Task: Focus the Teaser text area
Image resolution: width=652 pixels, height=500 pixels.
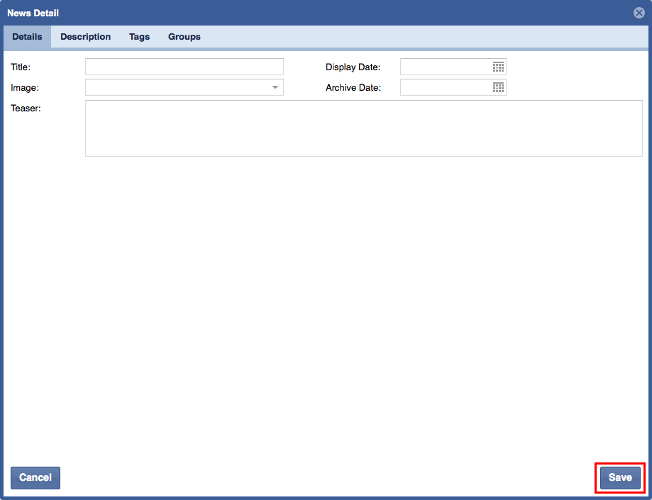Action: [363, 128]
